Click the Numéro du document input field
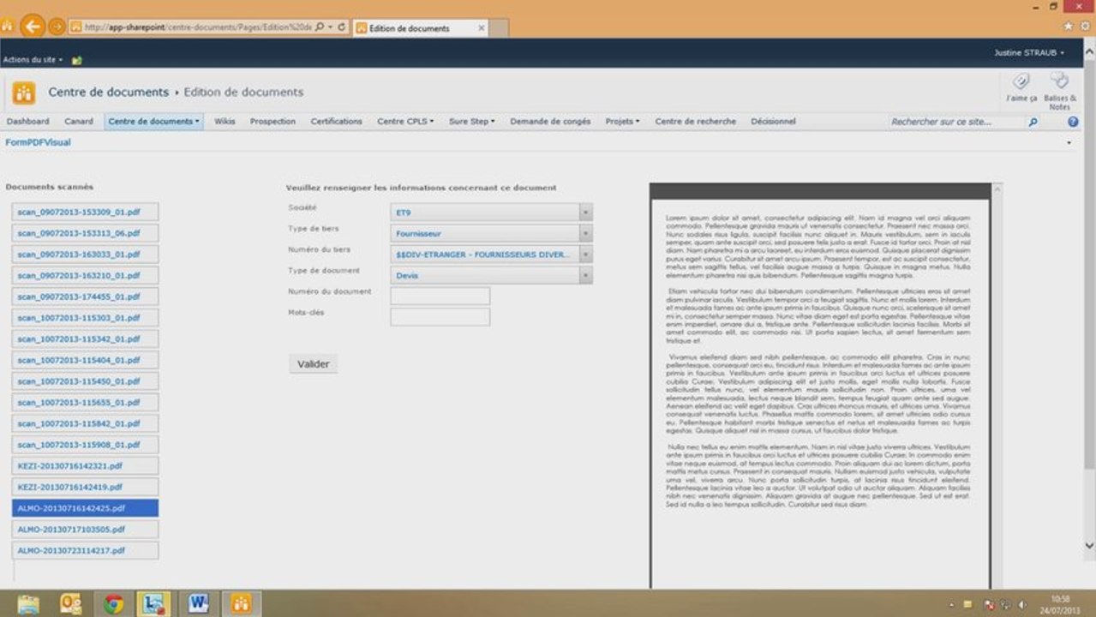 (440, 297)
